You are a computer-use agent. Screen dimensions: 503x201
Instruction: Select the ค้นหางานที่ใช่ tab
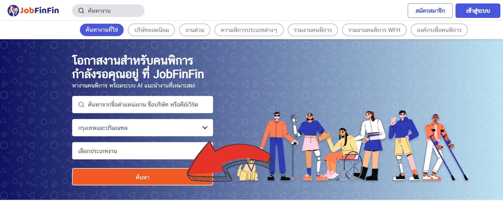point(102,30)
